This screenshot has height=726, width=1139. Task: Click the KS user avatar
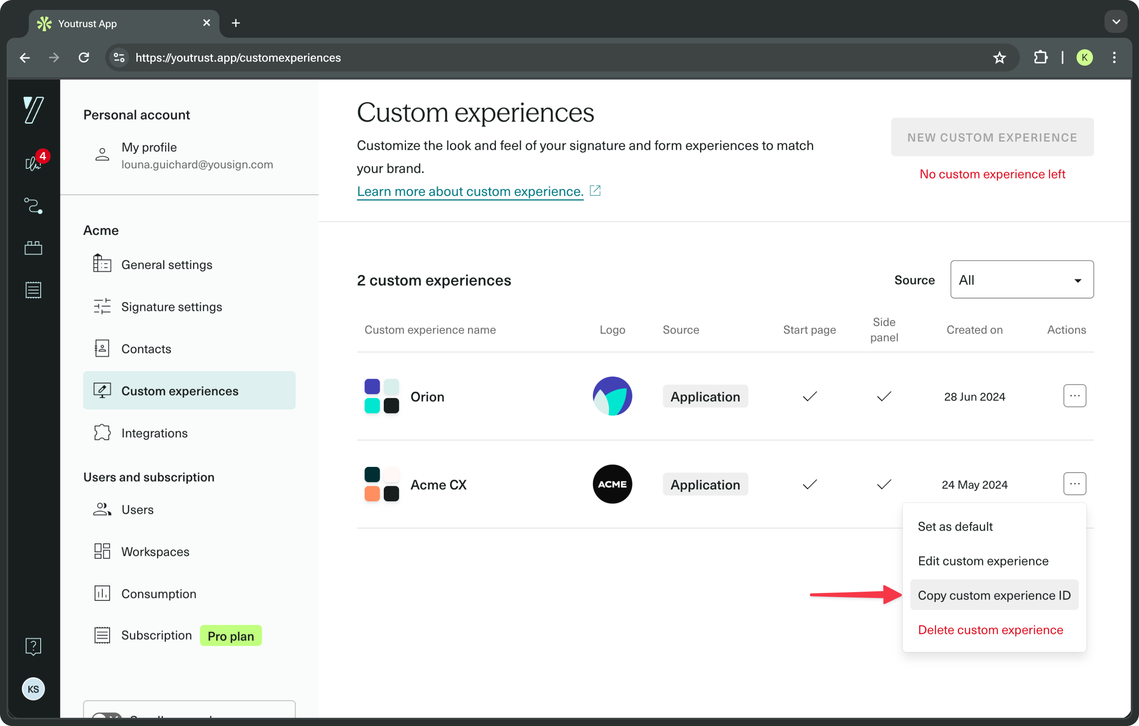[33, 689]
